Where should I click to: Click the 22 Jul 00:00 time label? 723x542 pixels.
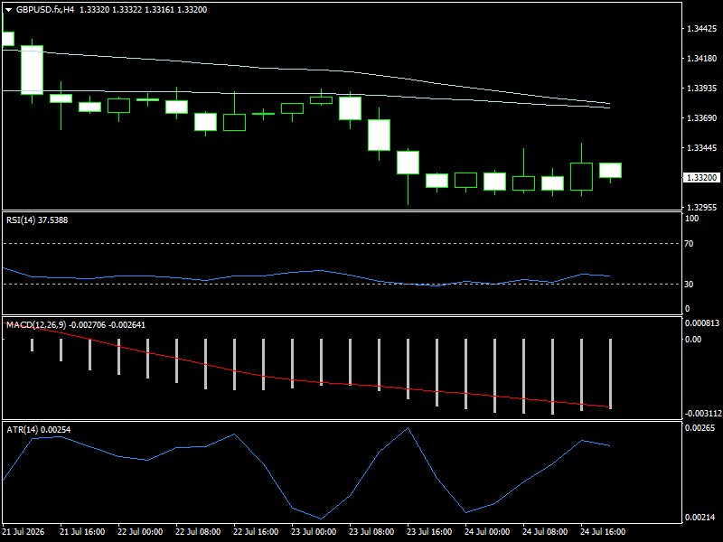tap(140, 531)
